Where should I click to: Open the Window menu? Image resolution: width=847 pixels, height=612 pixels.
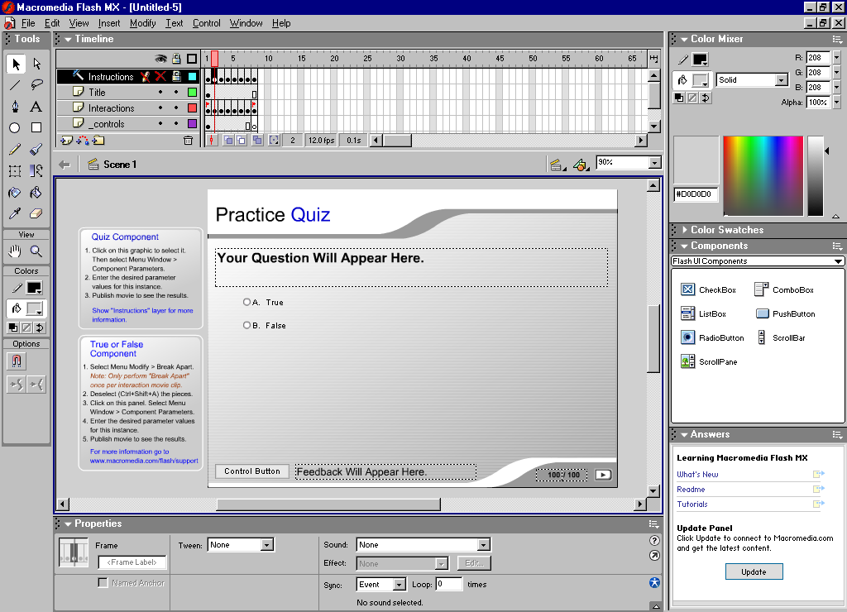(x=246, y=23)
